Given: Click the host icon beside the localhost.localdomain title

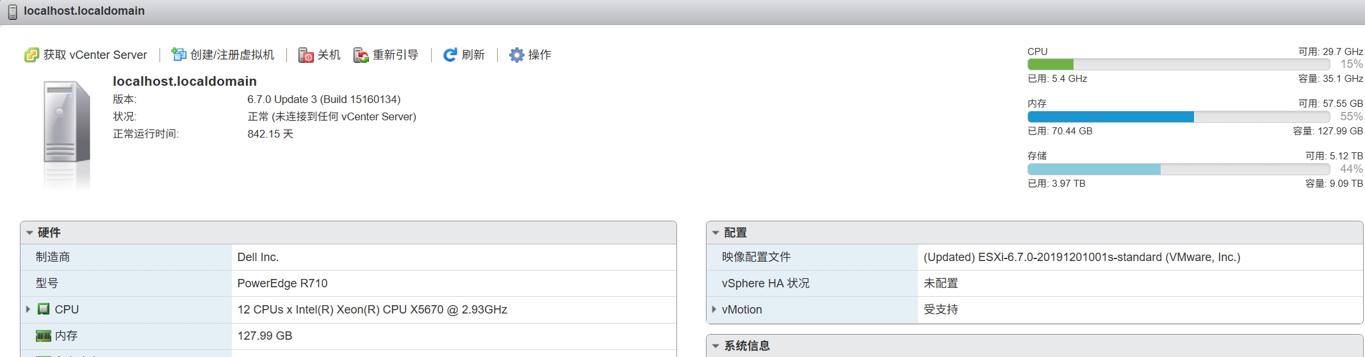Looking at the screenshot, I should (12, 12).
